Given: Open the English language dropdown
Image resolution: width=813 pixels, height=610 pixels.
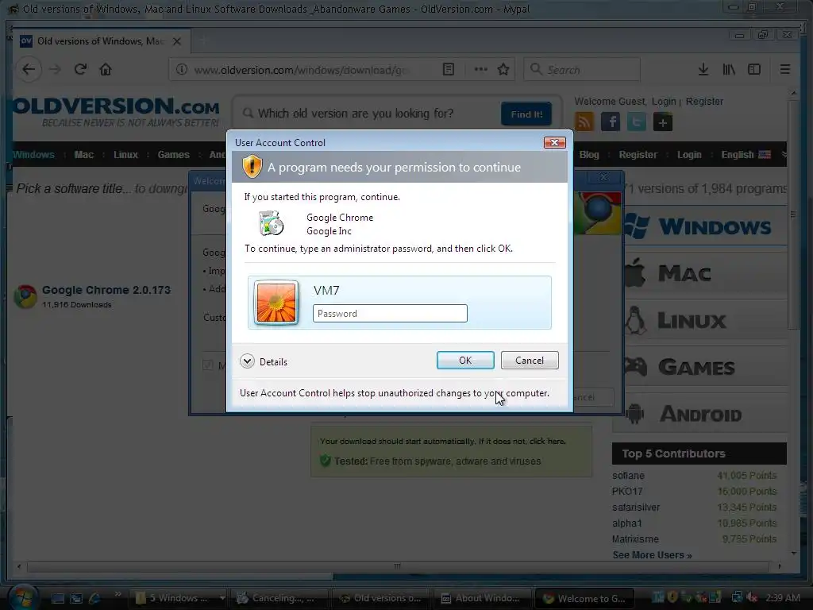Looking at the screenshot, I should point(746,155).
